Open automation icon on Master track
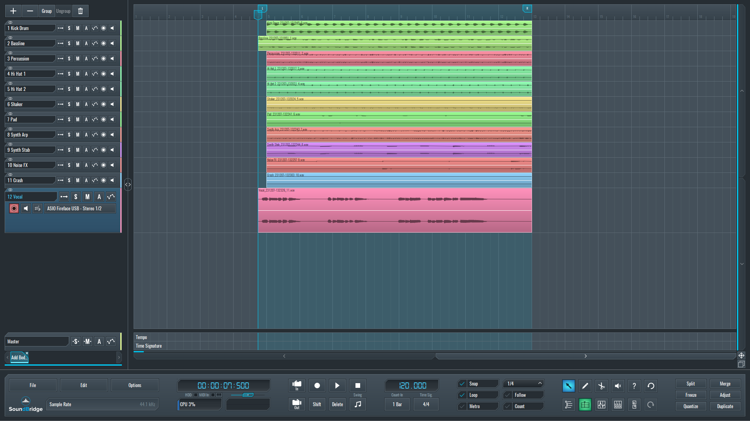Viewport: 750px width, 421px height. [x=111, y=341]
